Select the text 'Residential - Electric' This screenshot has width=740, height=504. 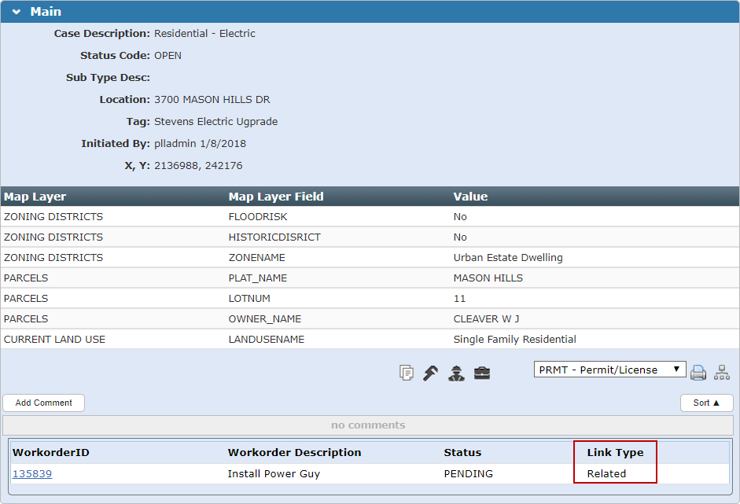tap(204, 34)
